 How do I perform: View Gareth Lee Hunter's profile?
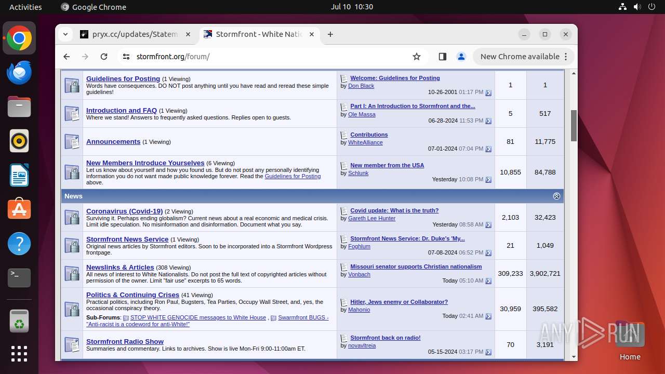371,219
